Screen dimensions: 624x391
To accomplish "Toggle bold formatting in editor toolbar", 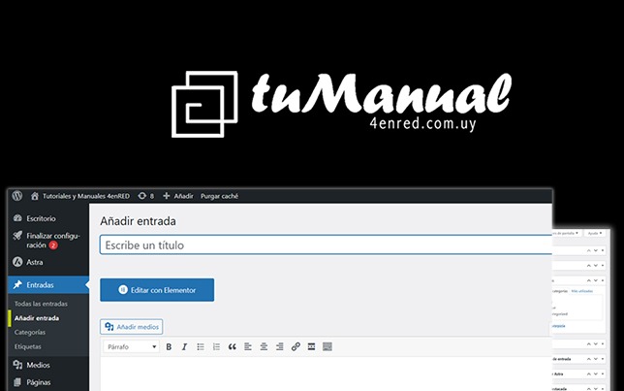I will (x=169, y=346).
